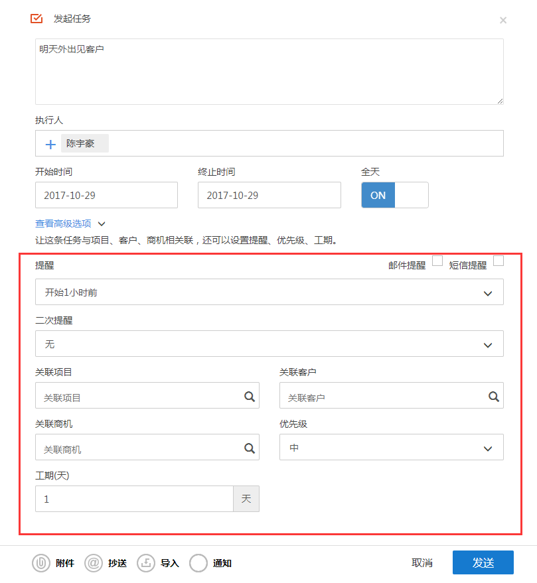This screenshot has width=537, height=583.
Task: Toggle the 全天 ON switch
Action: point(395,195)
